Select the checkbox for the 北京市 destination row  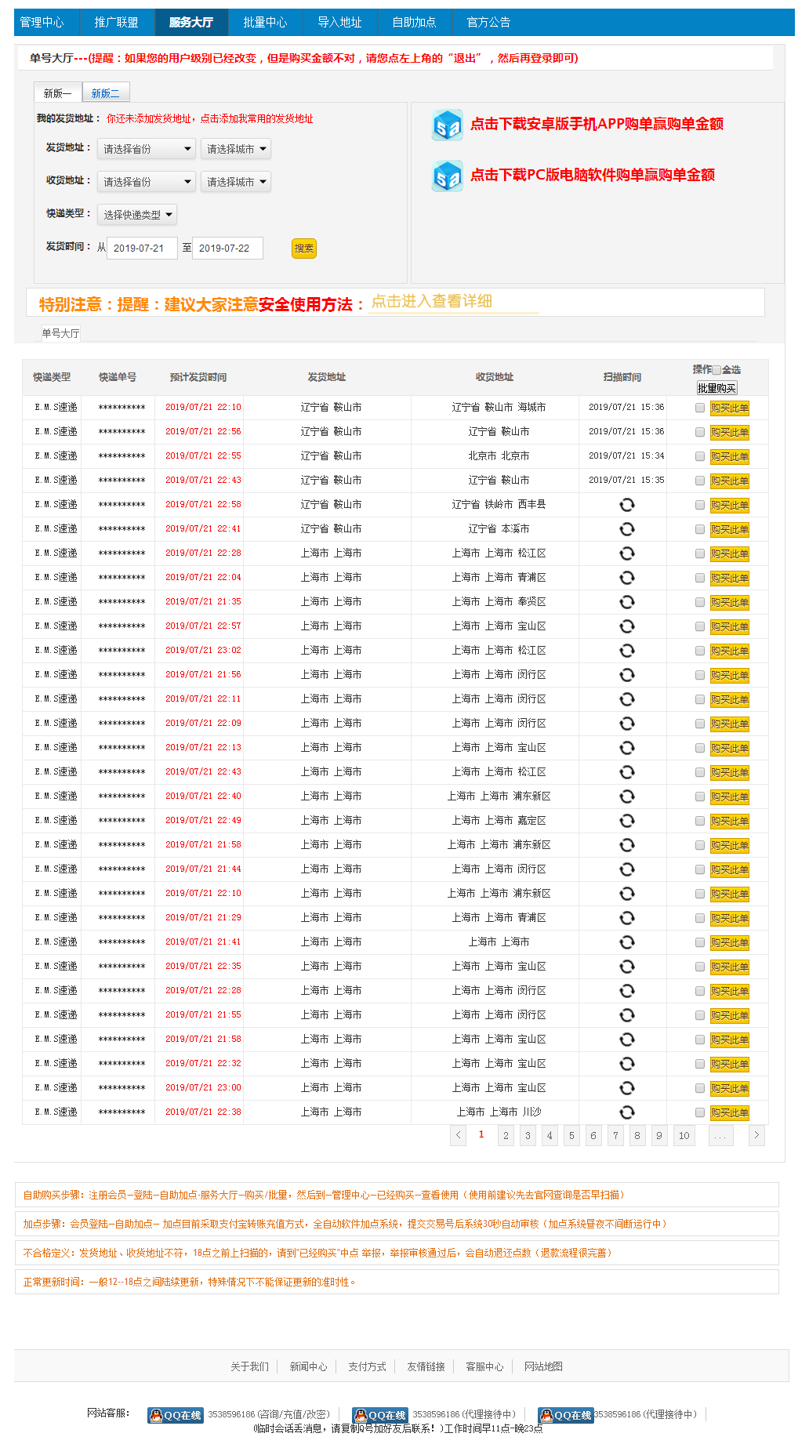(x=700, y=456)
